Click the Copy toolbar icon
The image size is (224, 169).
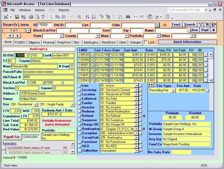pyautogui.click(x=58, y=17)
